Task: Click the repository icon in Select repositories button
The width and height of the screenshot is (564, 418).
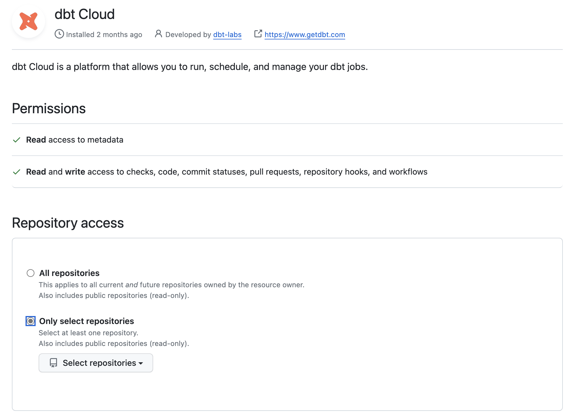Action: [x=53, y=363]
